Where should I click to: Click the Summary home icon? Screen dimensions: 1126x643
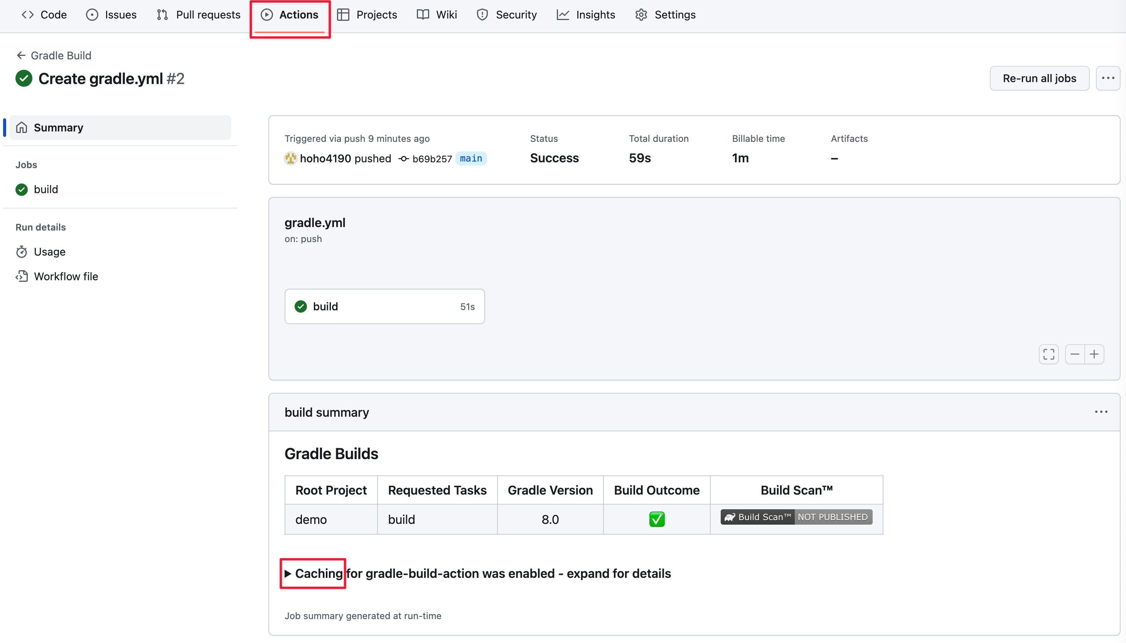(22, 128)
